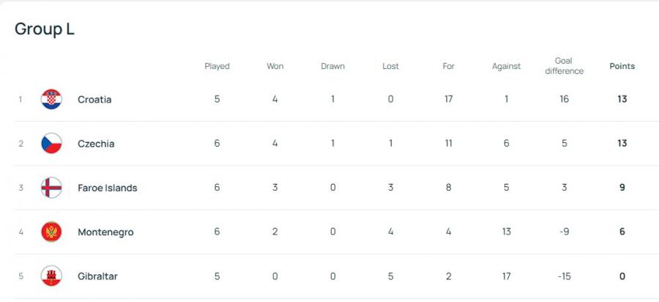Click the Drawn column header
This screenshot has width=659, height=302.
tap(332, 66)
